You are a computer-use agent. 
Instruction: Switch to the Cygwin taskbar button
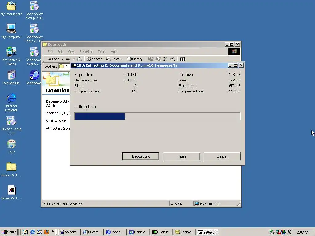162,232
